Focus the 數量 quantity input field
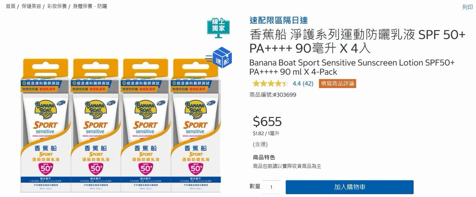 tap(271, 187)
